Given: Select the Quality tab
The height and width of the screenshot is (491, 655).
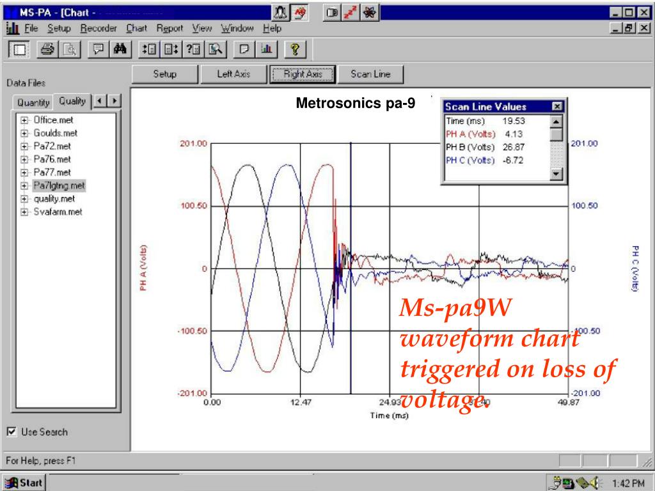Looking at the screenshot, I should (72, 101).
